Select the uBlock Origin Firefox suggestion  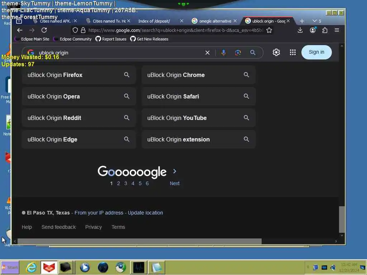tap(79, 75)
